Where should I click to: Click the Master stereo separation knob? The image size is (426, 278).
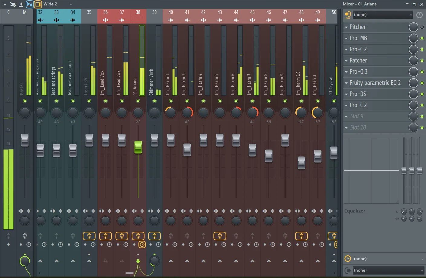point(25,221)
